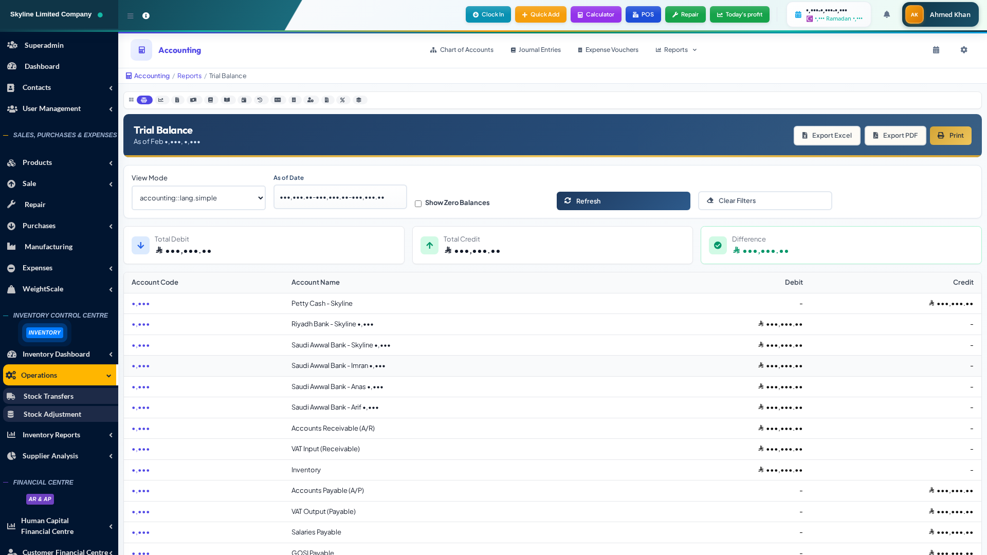Image resolution: width=987 pixels, height=555 pixels.
Task: Toggle the sidebar collapse hamburger icon
Action: tap(131, 15)
